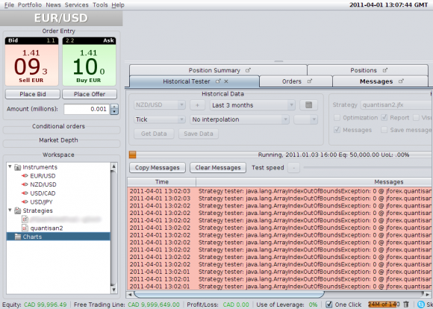
Task: Collapse the Instruments tree node
Action: (x=10, y=166)
